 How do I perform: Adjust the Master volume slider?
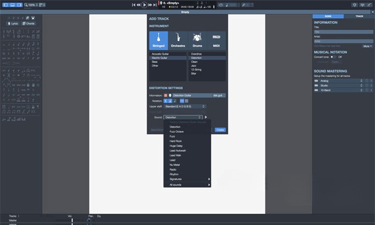tap(71, 220)
